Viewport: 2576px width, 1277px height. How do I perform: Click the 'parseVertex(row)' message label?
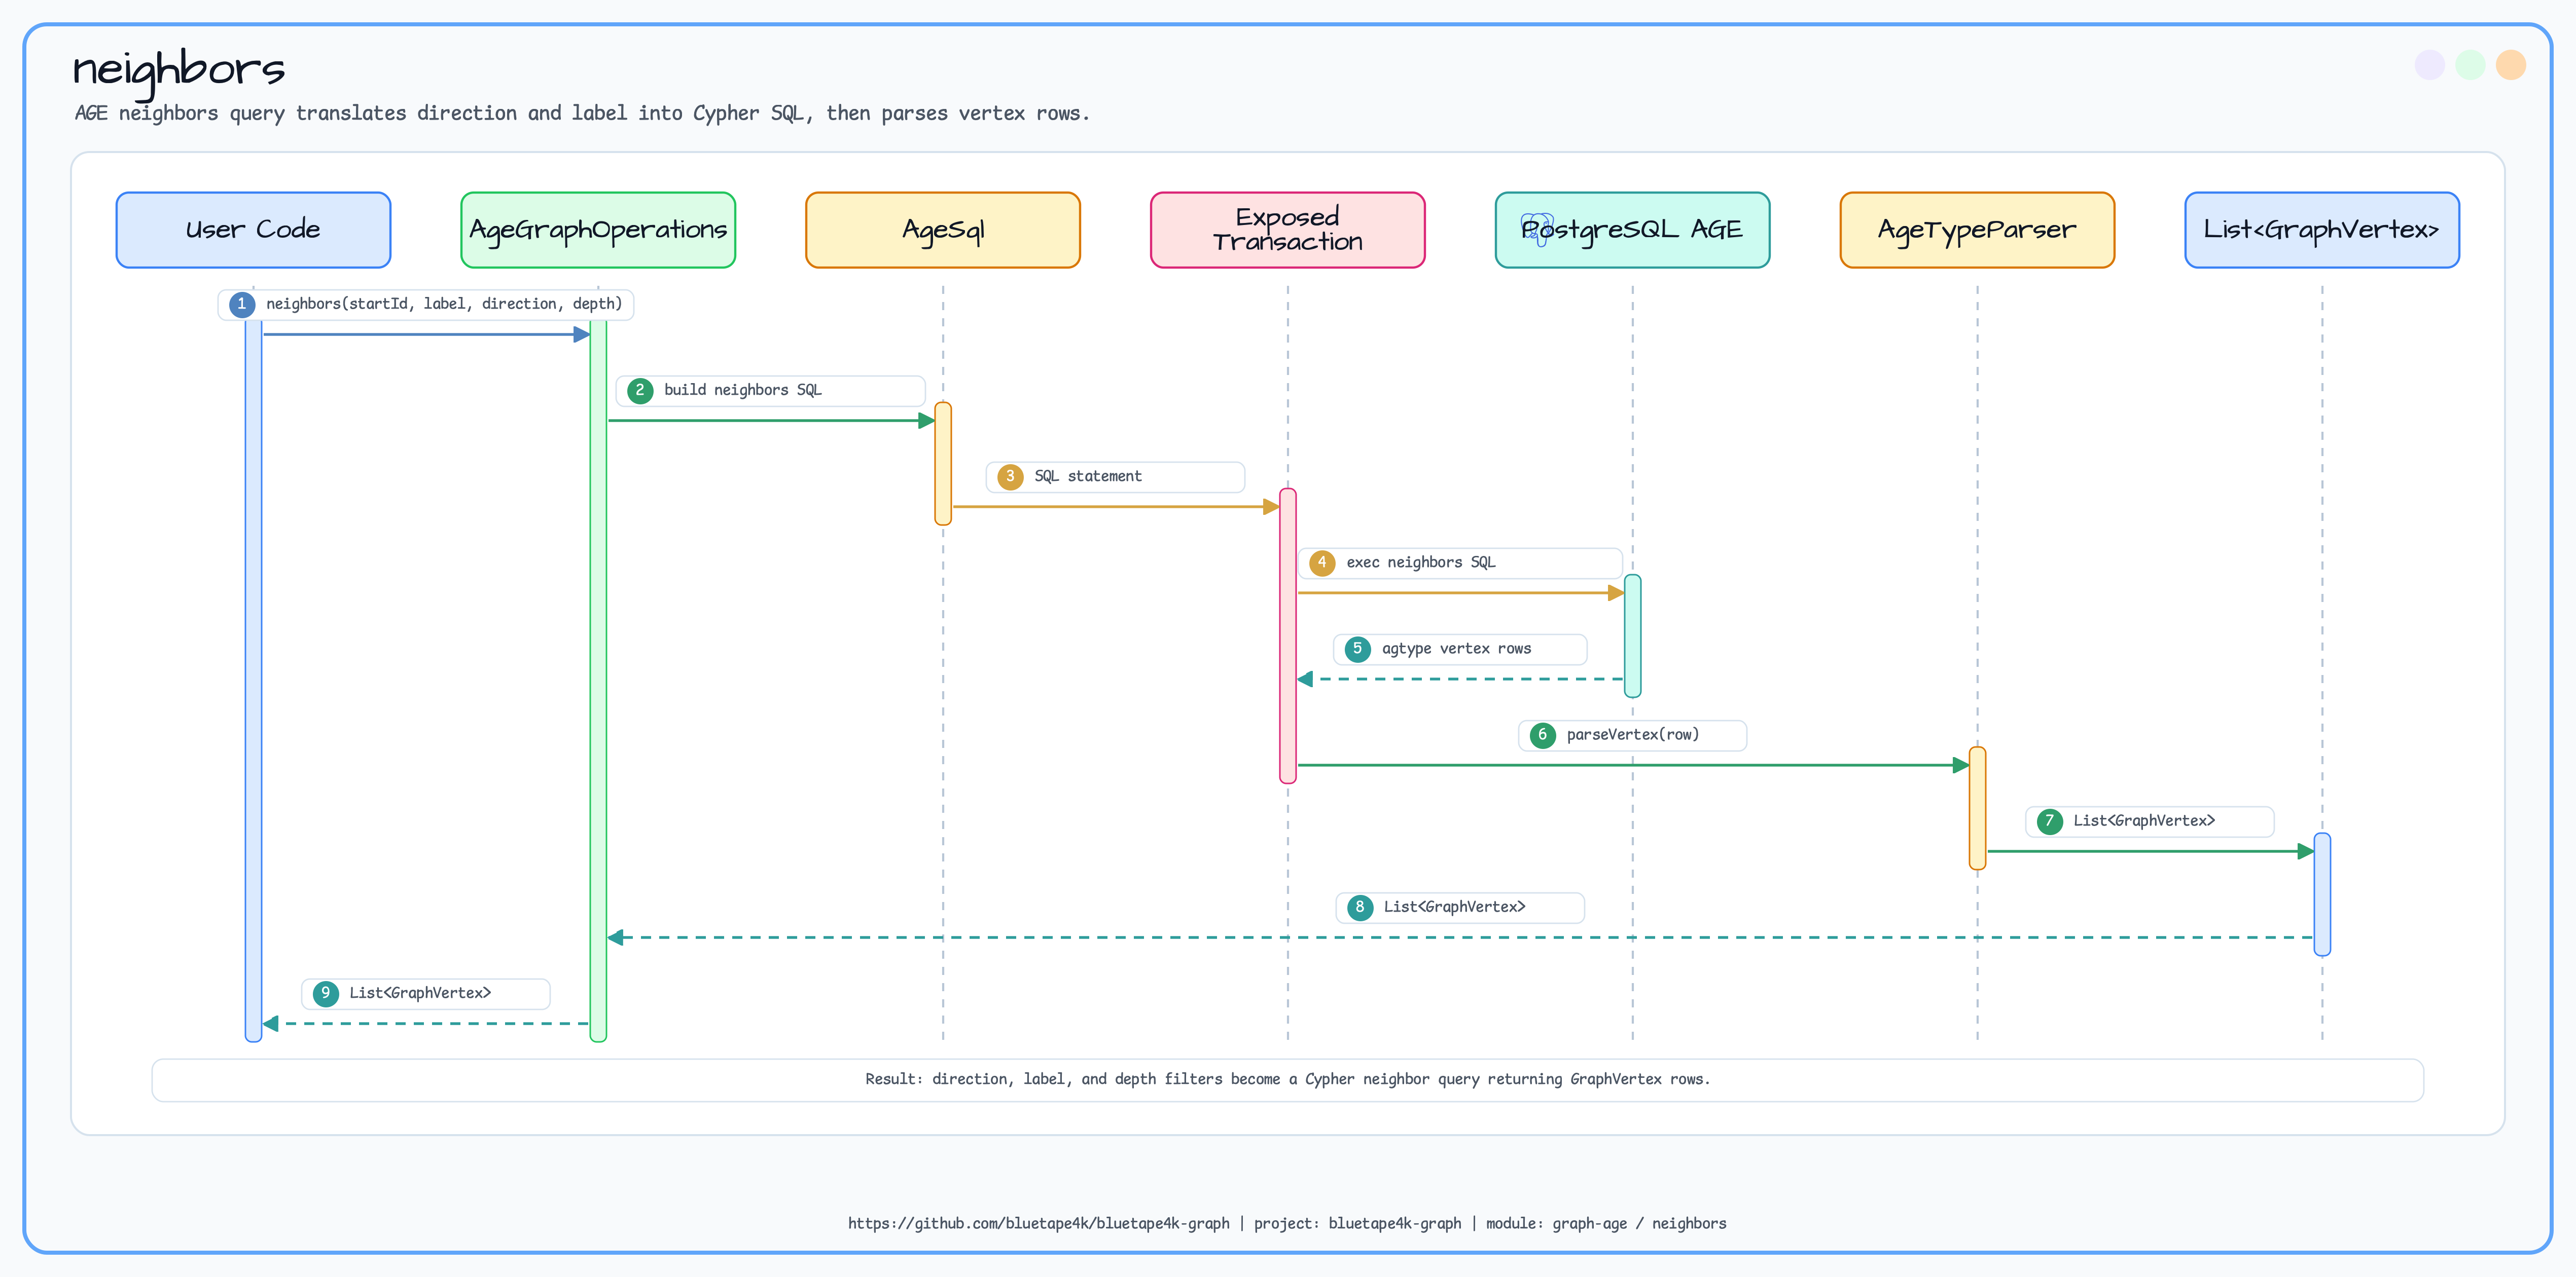click(1632, 735)
